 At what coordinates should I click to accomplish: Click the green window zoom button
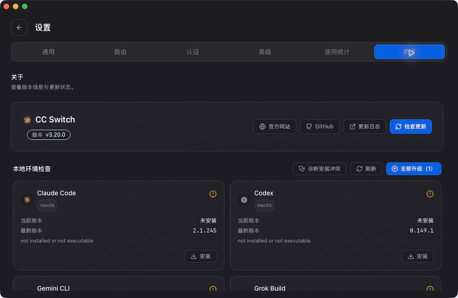coord(25,6)
